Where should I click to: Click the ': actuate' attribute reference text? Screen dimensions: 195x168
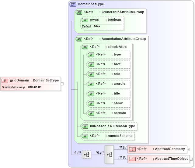click(119, 113)
